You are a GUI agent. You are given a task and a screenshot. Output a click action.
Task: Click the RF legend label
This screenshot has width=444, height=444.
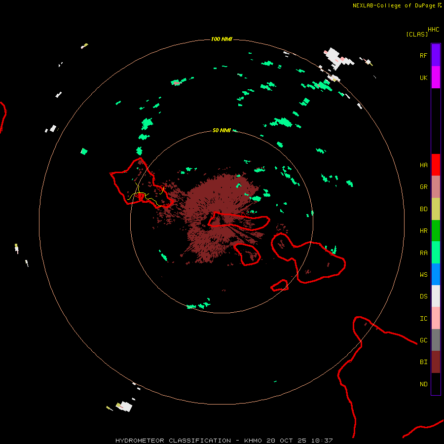[423, 55]
